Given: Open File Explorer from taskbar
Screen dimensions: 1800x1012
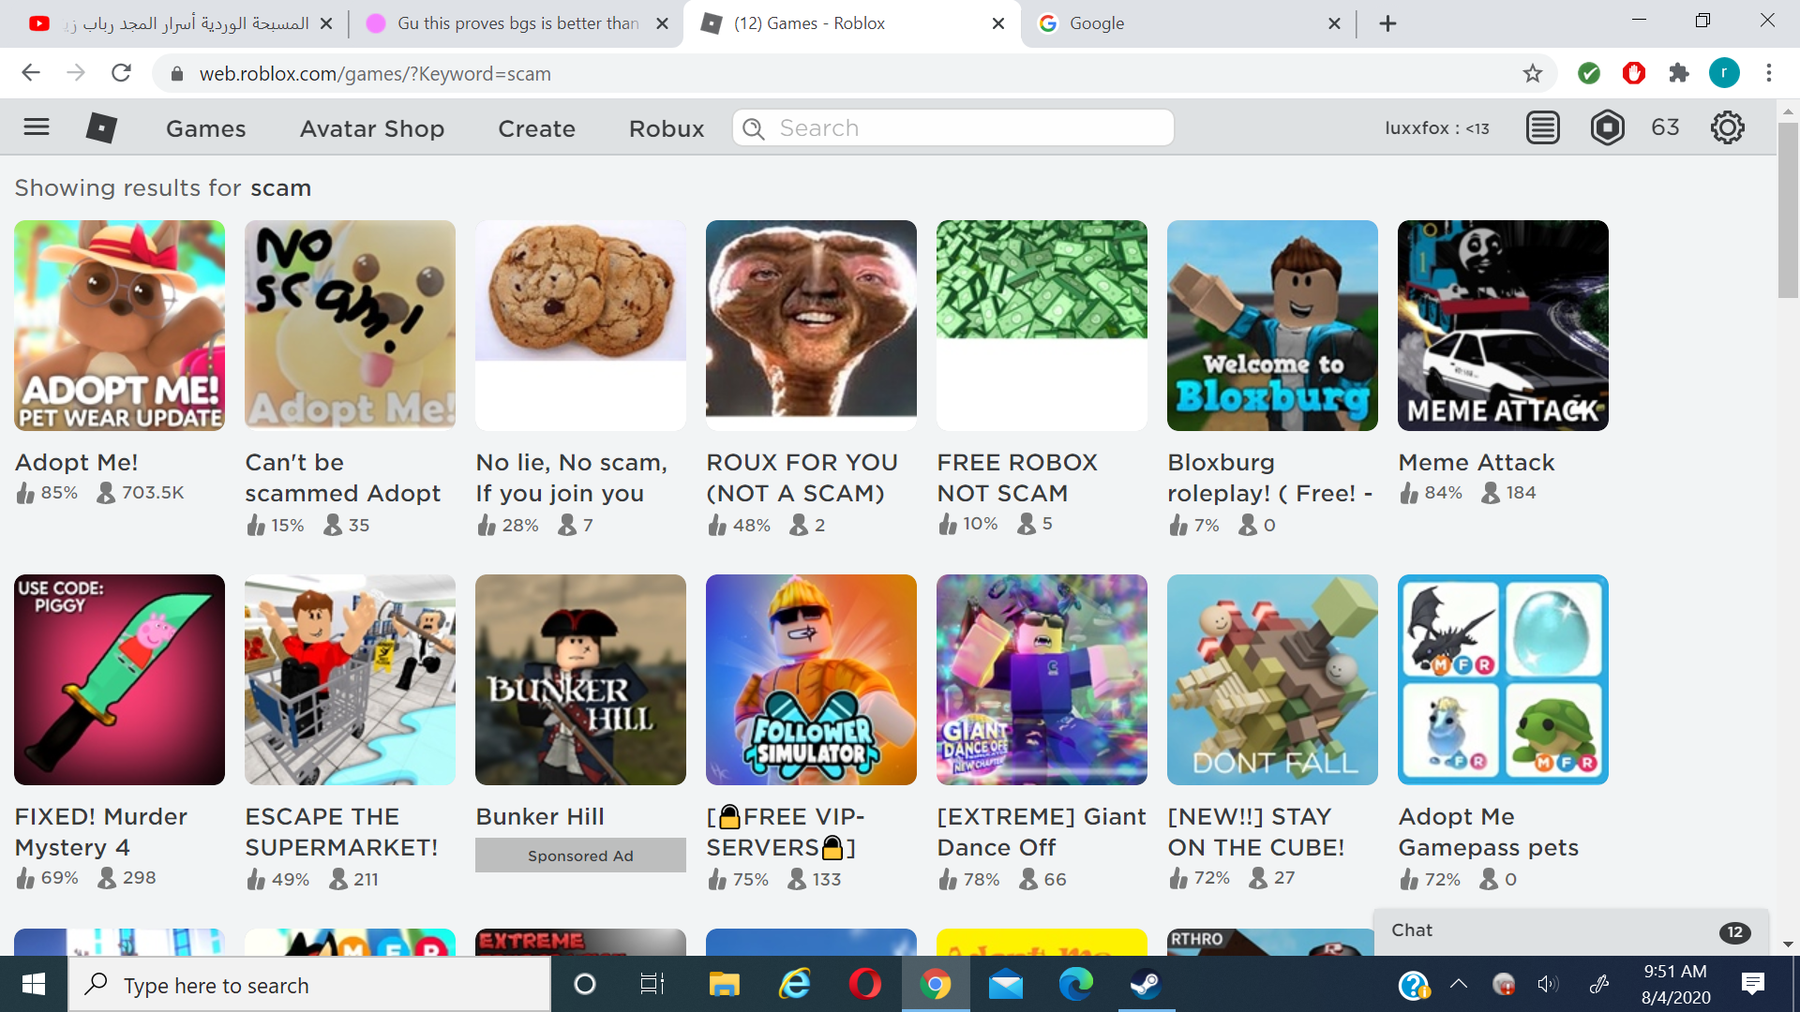Looking at the screenshot, I should click(x=724, y=984).
